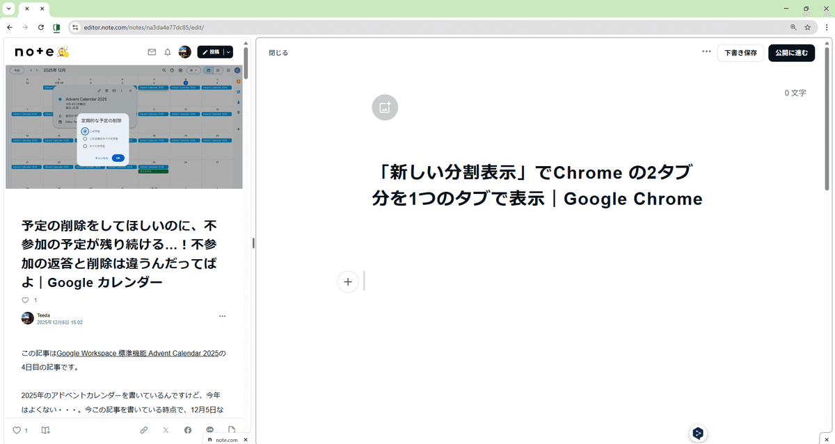Share the article via LINE

point(209,428)
